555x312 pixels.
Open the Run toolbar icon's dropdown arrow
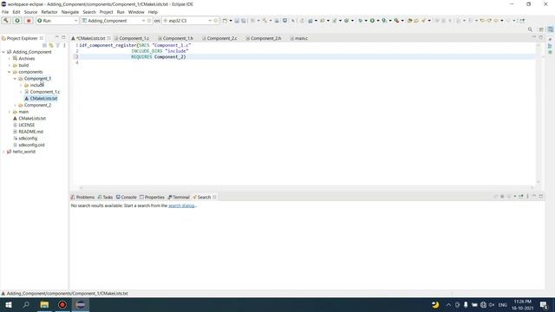(x=378, y=21)
